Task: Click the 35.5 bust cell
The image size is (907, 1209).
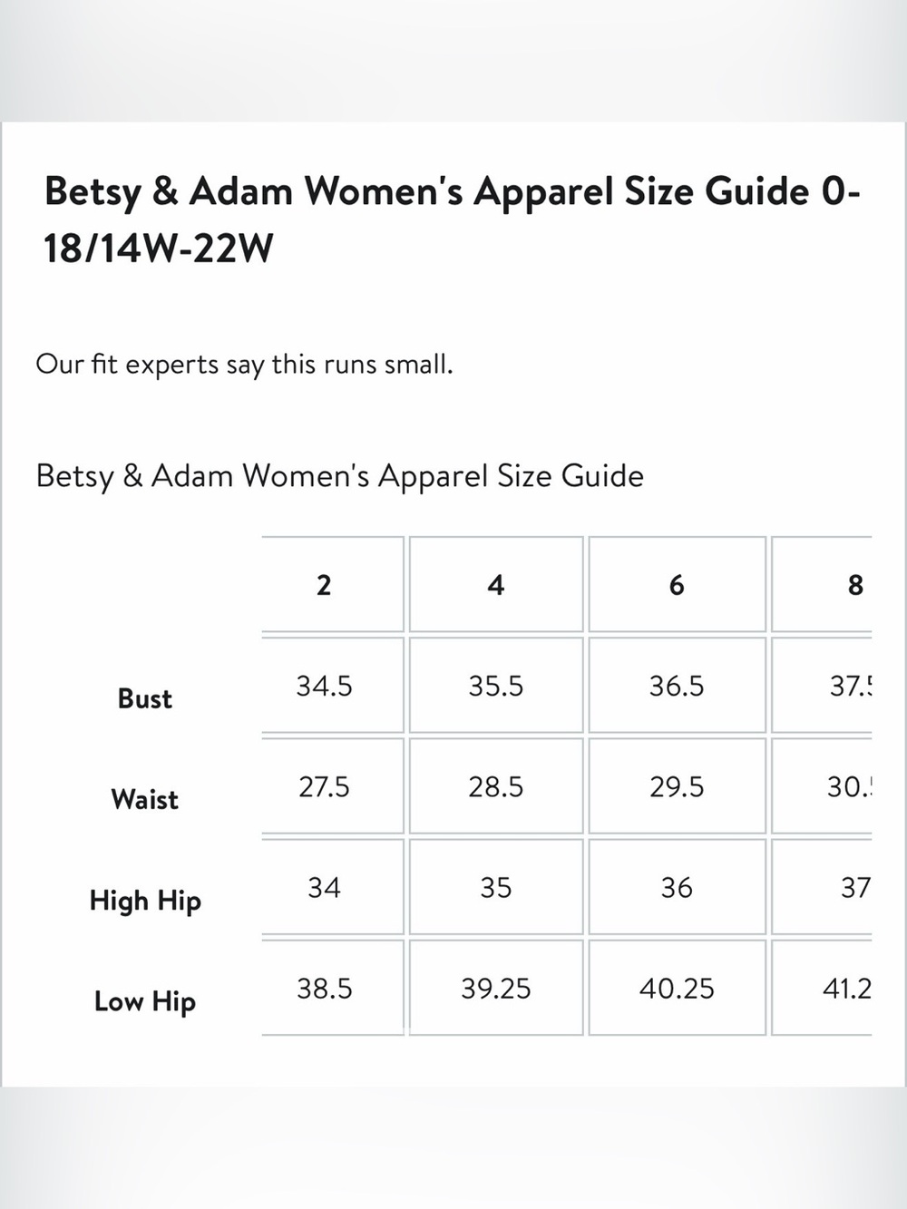Action: pos(496,685)
